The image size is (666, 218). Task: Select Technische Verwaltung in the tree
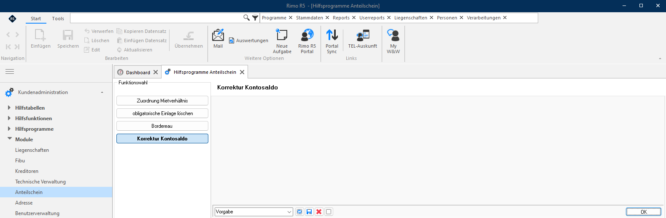pyautogui.click(x=40, y=182)
